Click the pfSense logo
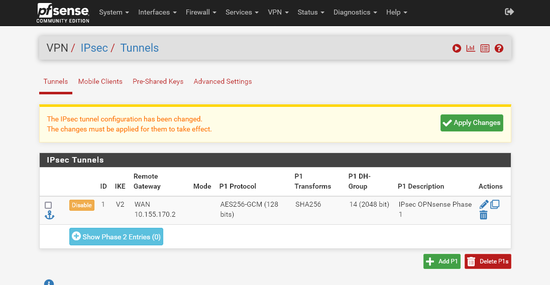550x285 pixels. [x=63, y=13]
